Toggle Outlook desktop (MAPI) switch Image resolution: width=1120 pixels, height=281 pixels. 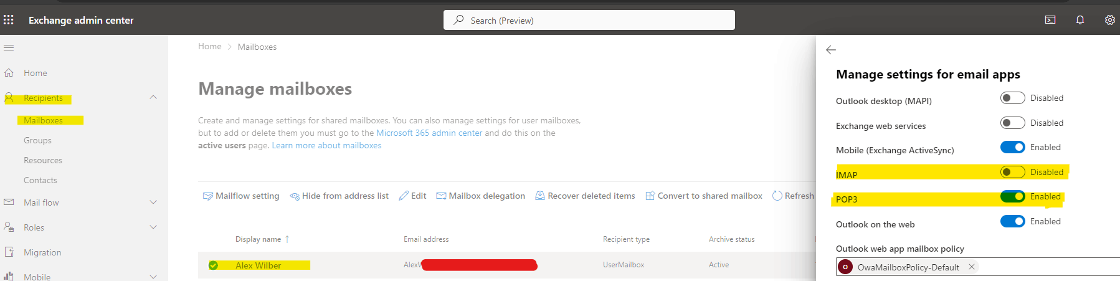(1013, 98)
